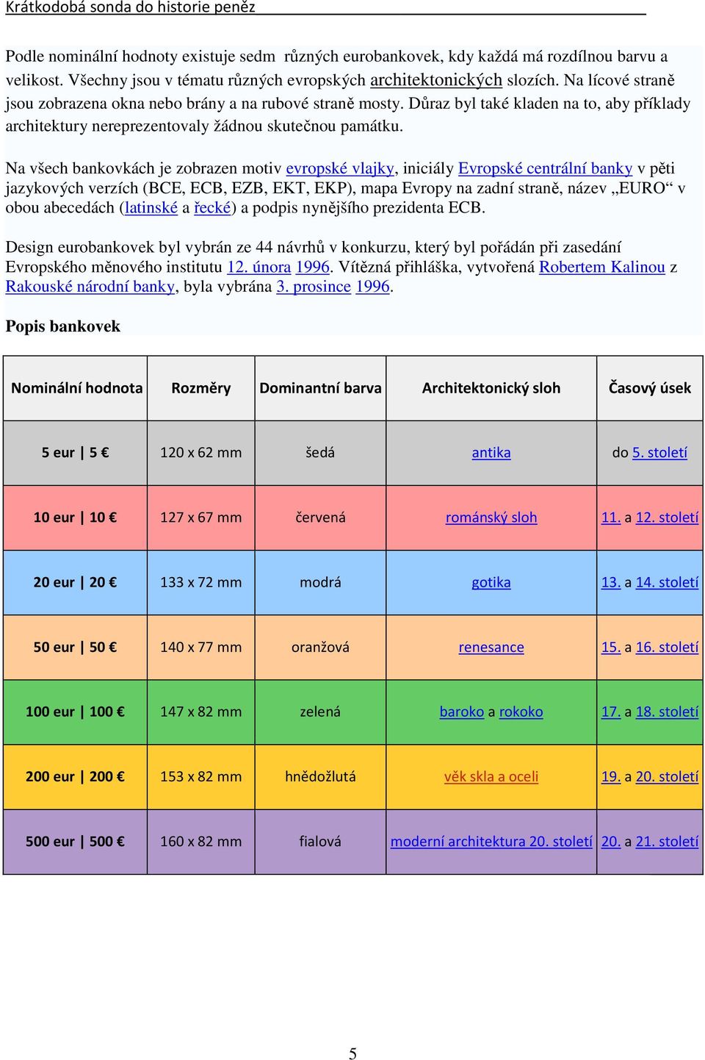Open the 'antika' style link
Image resolution: width=705 pixels, height=1060 pixels.
(x=491, y=453)
